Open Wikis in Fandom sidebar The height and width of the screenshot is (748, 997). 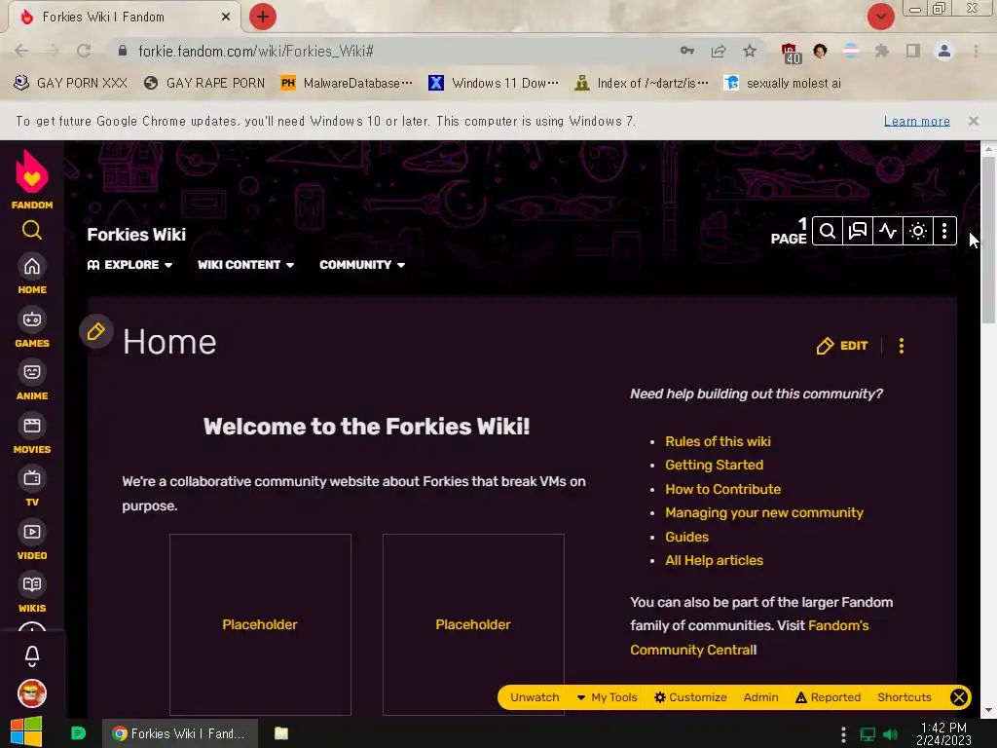click(32, 593)
